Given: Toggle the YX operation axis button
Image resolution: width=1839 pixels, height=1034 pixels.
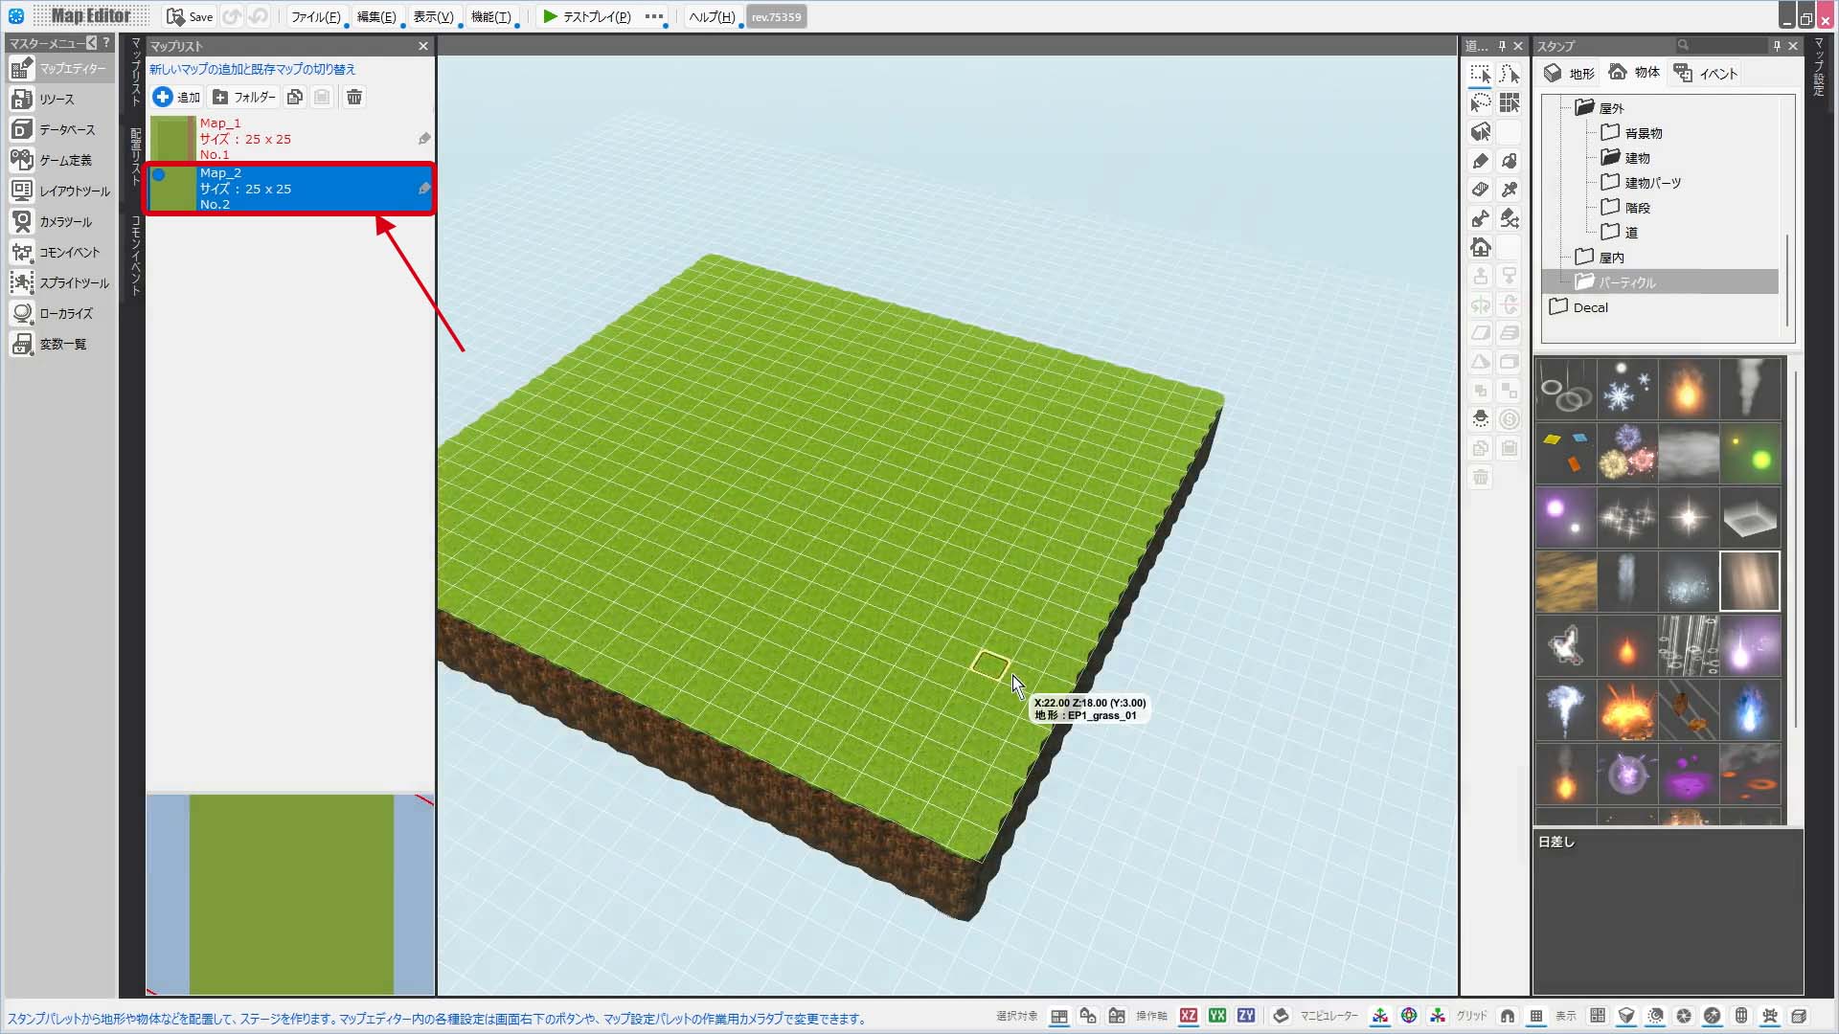Looking at the screenshot, I should (1217, 1016).
